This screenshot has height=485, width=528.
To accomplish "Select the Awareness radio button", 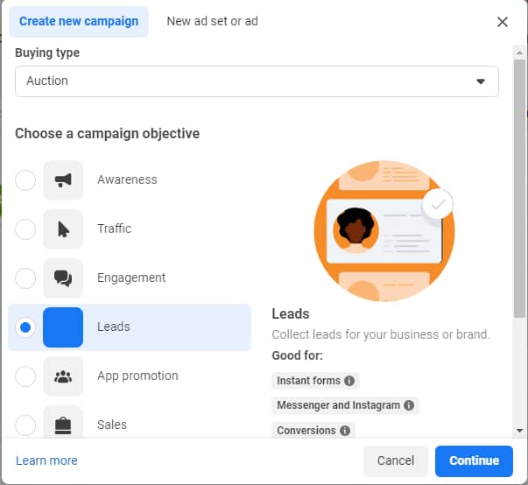I will [25, 180].
